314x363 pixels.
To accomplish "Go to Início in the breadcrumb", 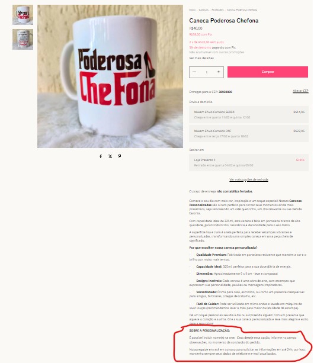I will tap(192, 9).
